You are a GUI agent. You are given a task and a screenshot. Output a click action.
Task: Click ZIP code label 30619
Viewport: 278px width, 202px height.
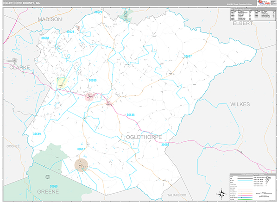pyautogui.click(x=37, y=134)
